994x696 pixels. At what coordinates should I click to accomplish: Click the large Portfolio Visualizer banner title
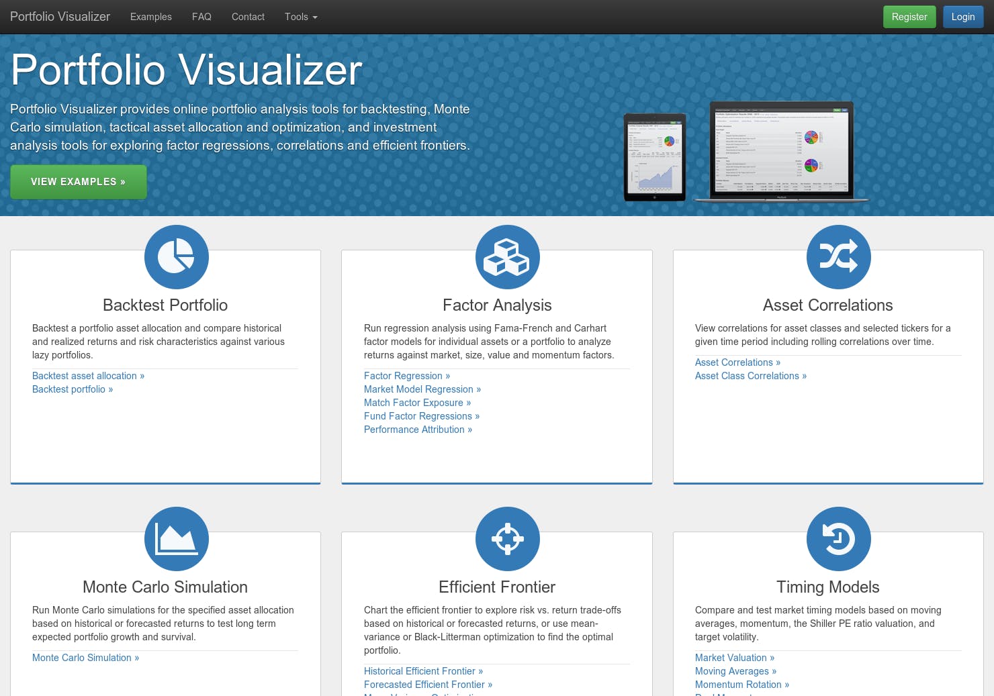point(187,70)
